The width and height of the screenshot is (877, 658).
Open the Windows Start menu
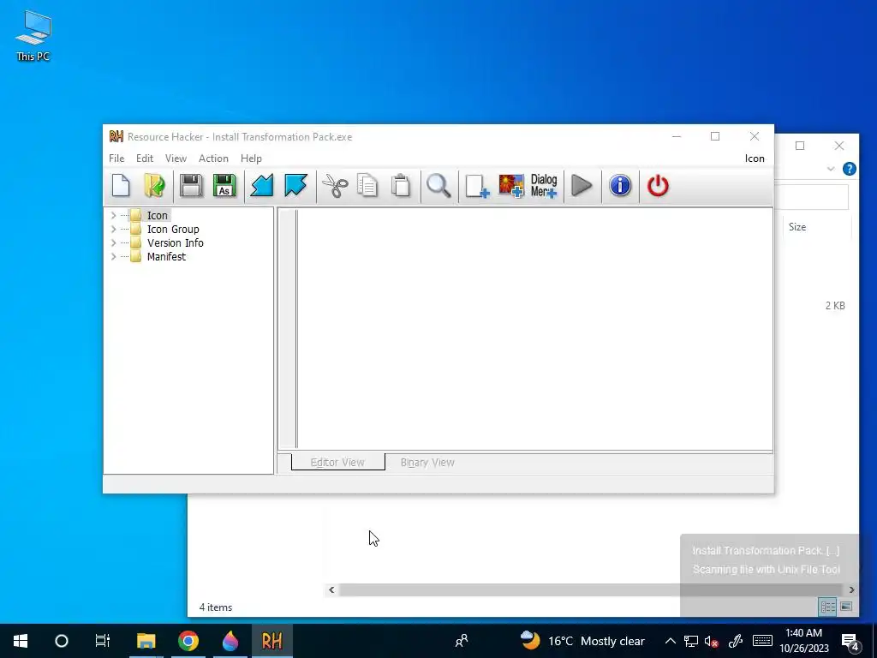coord(21,641)
